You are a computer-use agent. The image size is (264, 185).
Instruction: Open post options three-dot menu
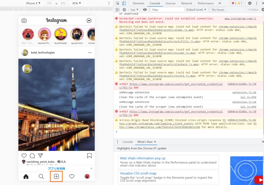point(90,52)
